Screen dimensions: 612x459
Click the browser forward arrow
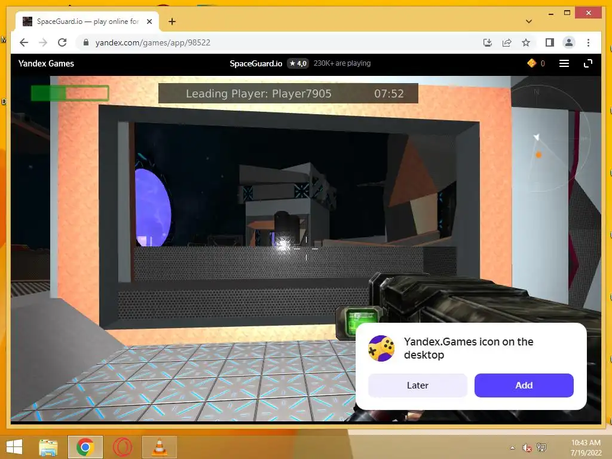click(x=43, y=42)
